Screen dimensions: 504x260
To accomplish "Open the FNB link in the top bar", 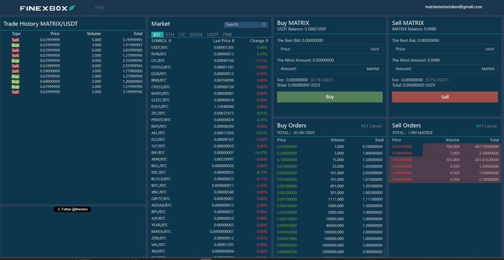I will (x=99, y=7).
